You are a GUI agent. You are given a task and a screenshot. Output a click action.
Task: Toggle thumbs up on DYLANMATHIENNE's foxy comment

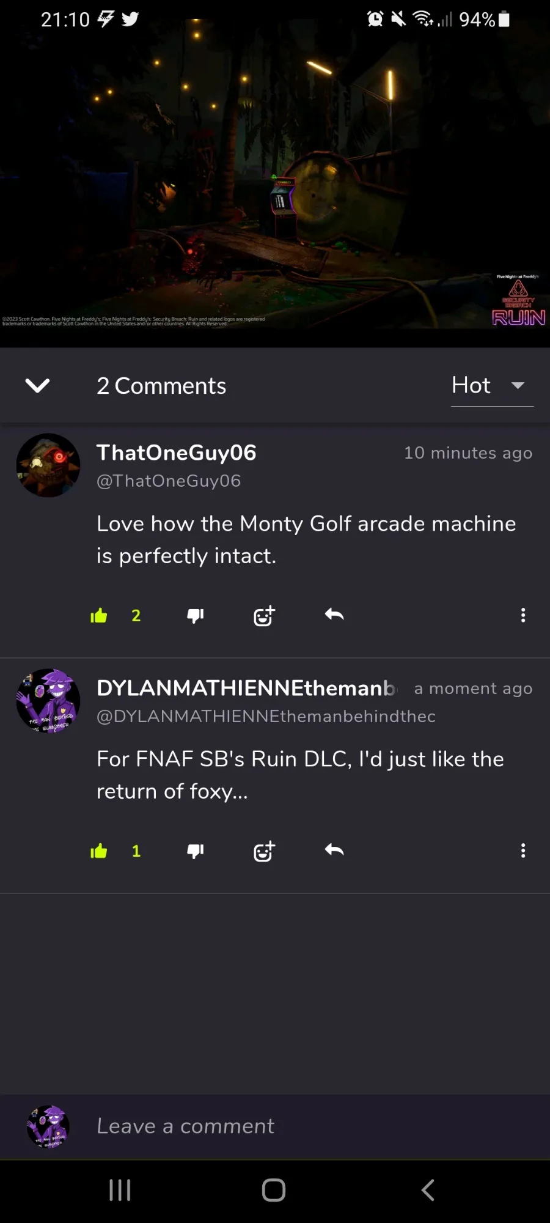[x=99, y=851]
